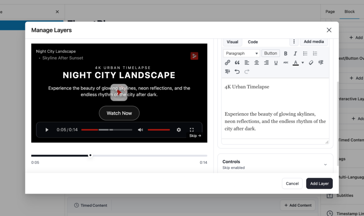Insert a link with chain icon
The image size is (364, 216).
point(227,63)
